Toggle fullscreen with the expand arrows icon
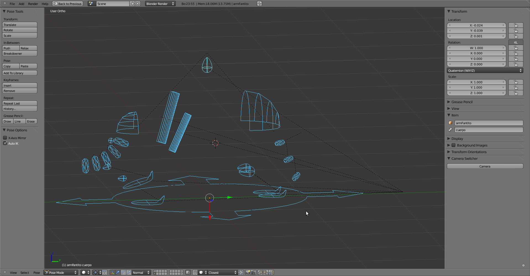 point(259,4)
